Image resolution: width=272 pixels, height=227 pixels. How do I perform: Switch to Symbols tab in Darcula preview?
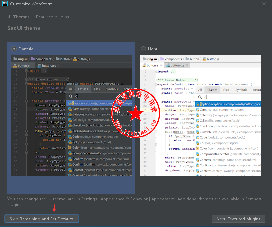(x=112, y=89)
